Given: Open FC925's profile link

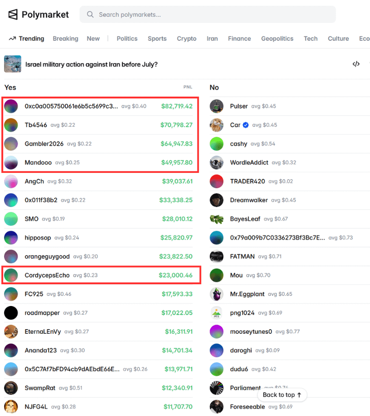Looking at the screenshot, I should click(x=34, y=294).
